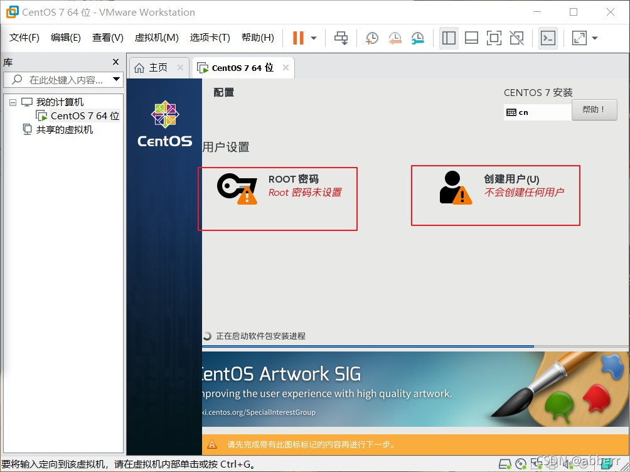Open the library search filter dropdown
630x472 pixels.
click(x=117, y=79)
